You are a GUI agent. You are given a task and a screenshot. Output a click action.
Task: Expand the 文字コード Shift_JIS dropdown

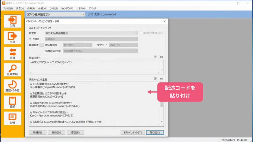click(x=123, y=45)
